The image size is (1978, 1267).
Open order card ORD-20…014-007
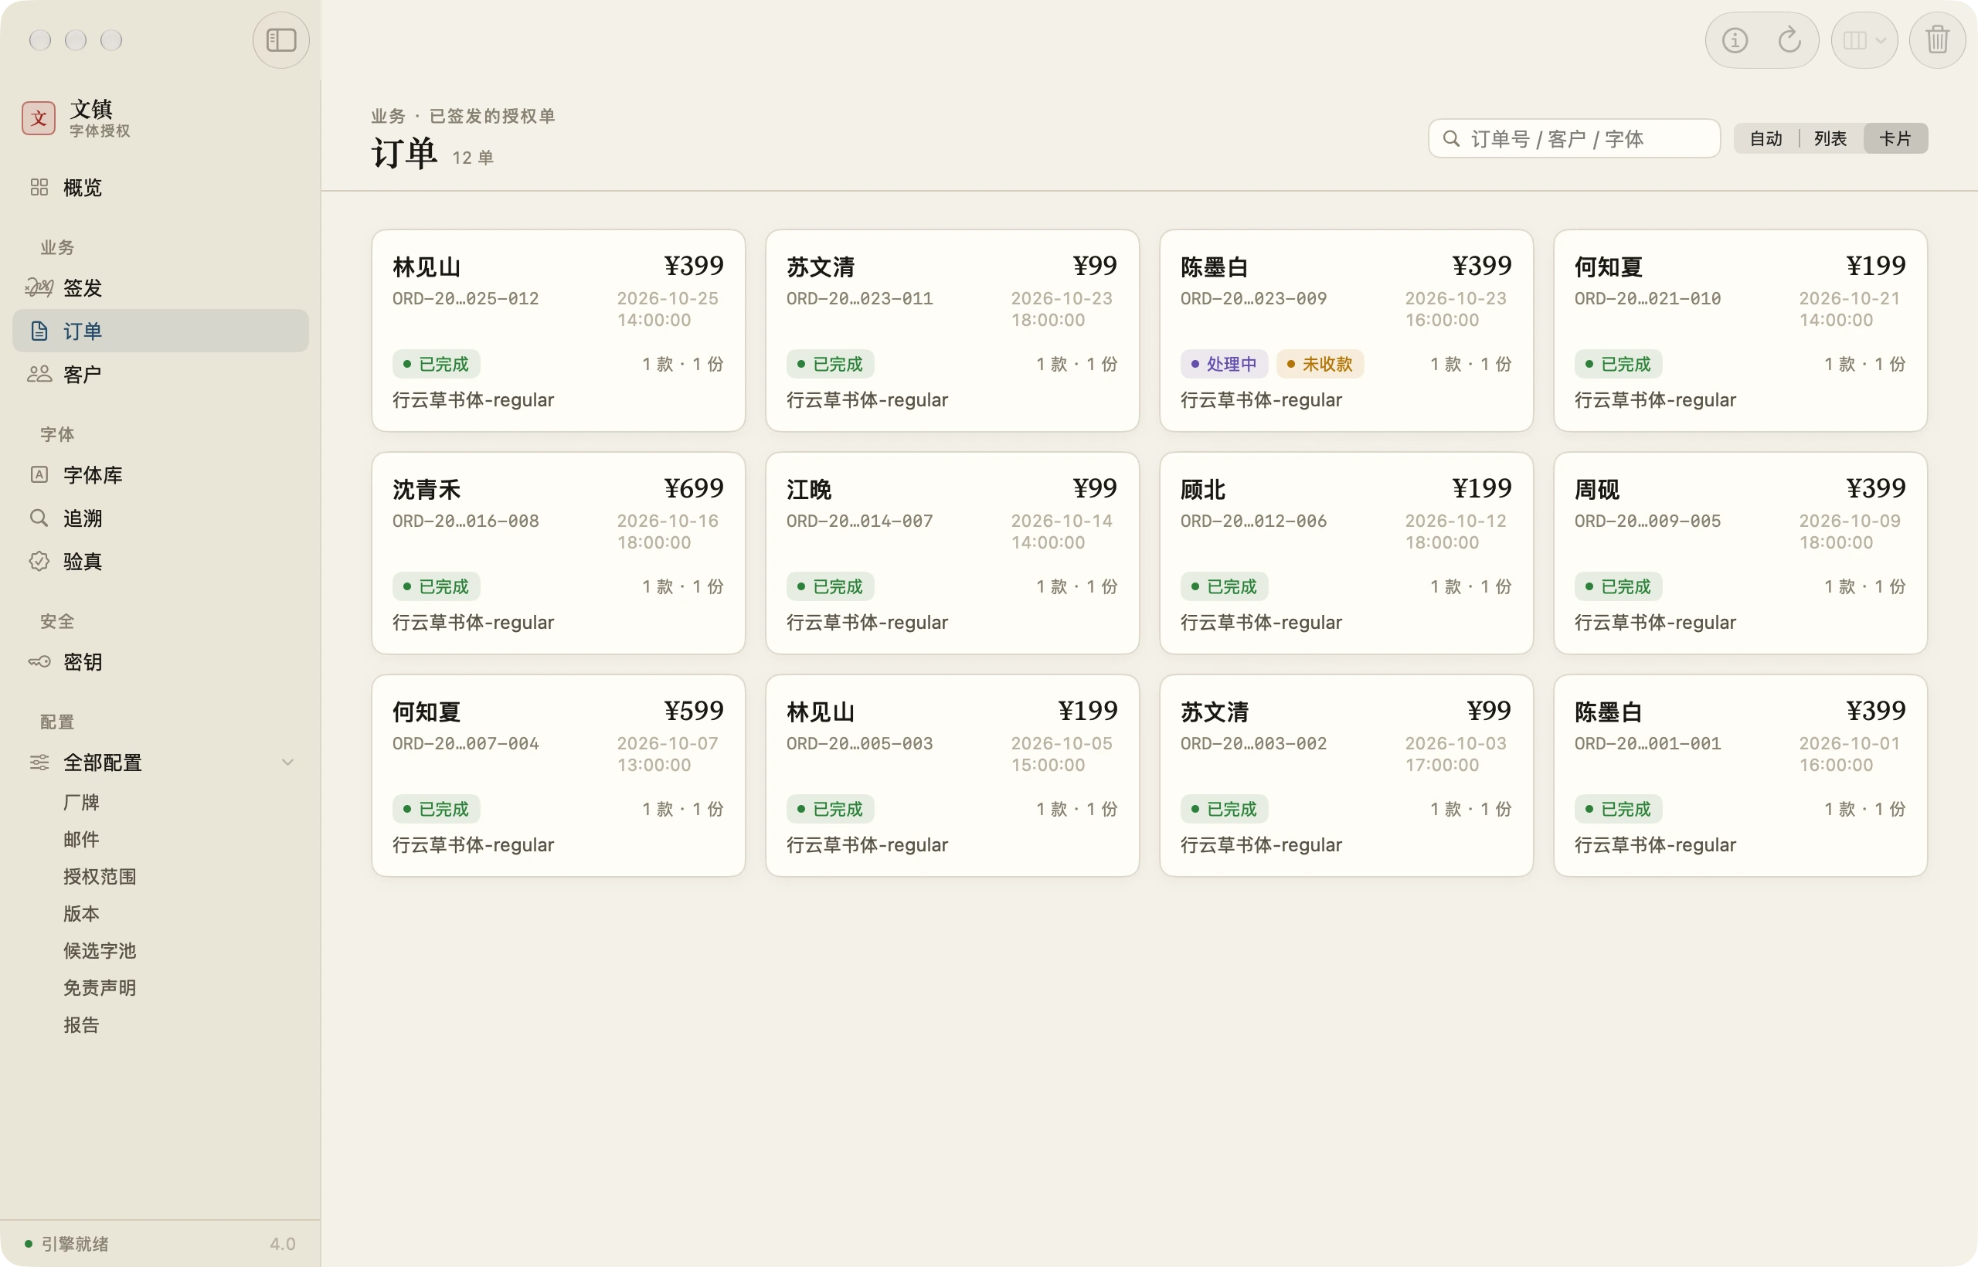click(952, 553)
